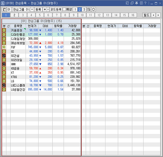Click the 신 icon on the F&F row
The width and height of the screenshot is (163, 157).
(x=4, y=47)
